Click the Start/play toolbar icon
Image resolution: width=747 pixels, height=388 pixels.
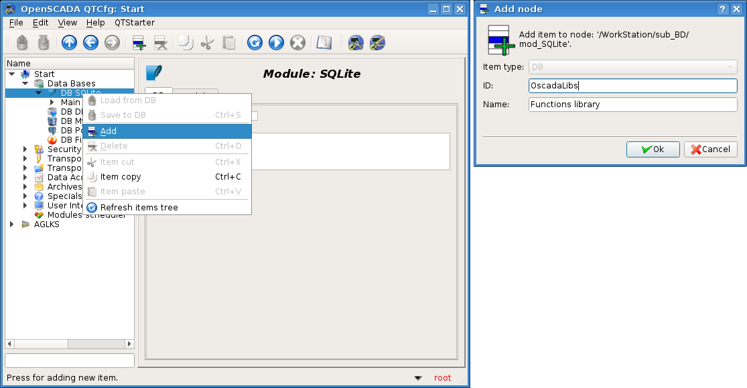[x=276, y=43]
